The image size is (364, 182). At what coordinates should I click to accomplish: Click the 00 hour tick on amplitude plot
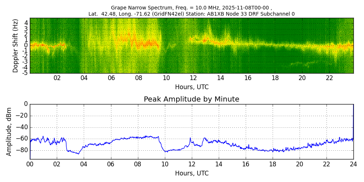click(30, 164)
